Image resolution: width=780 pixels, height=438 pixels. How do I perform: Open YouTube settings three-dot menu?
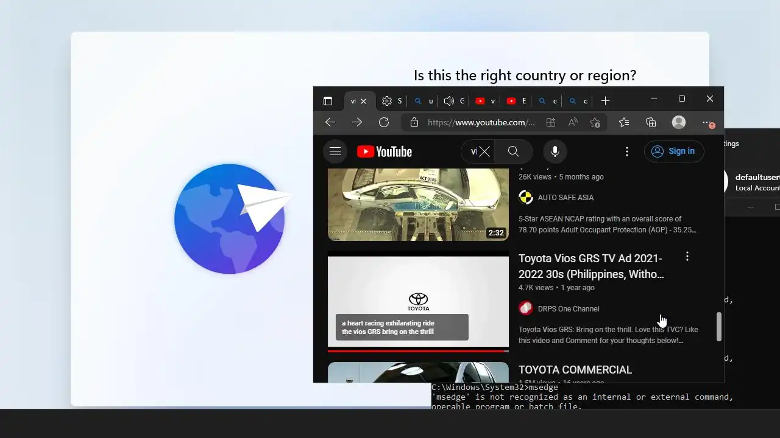(x=627, y=151)
